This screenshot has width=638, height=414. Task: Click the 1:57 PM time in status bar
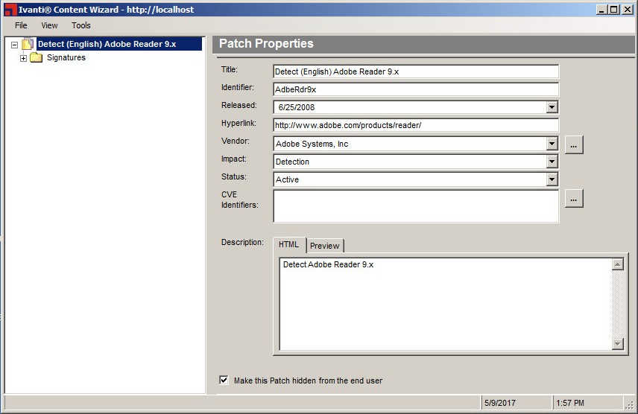pos(569,403)
